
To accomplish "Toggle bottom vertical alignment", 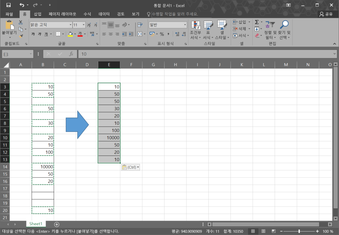I will pos(117,25).
